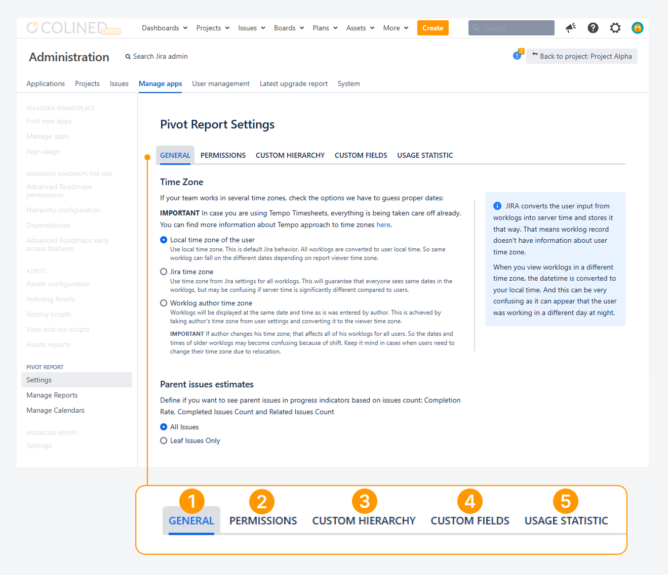Switch to the Projects admin tab

[x=87, y=83]
